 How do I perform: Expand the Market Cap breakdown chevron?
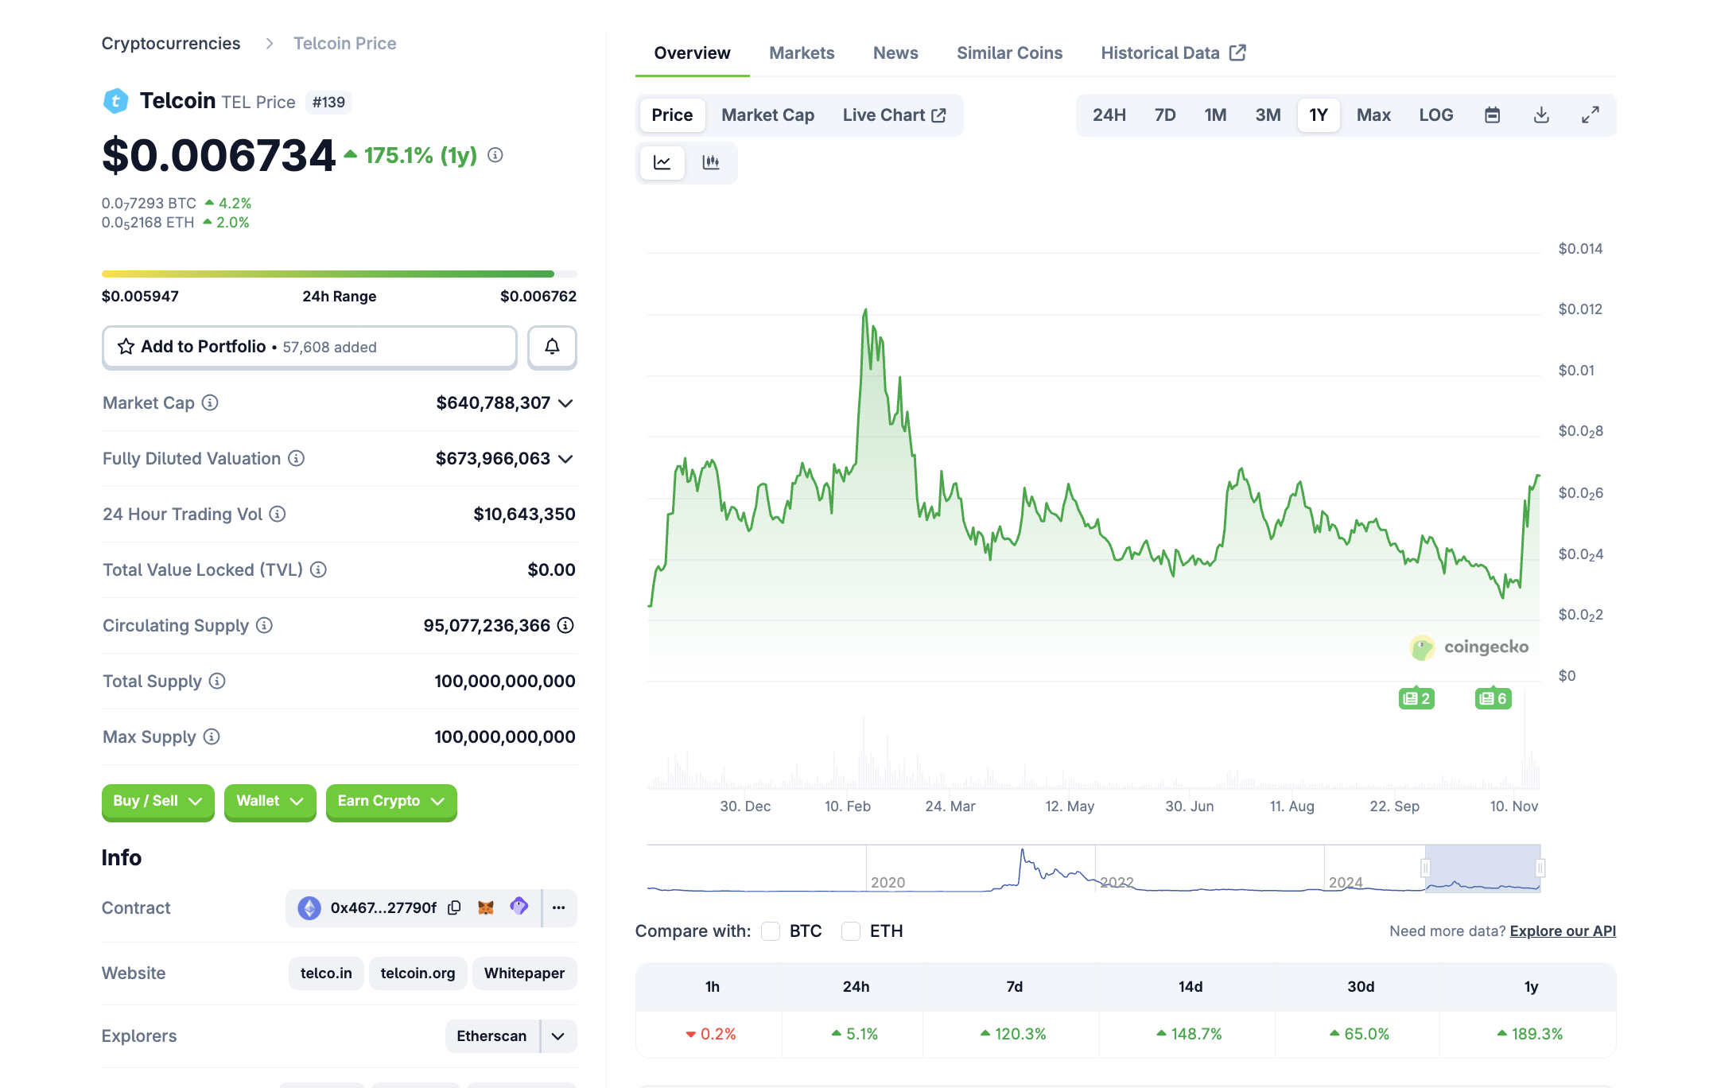565,402
